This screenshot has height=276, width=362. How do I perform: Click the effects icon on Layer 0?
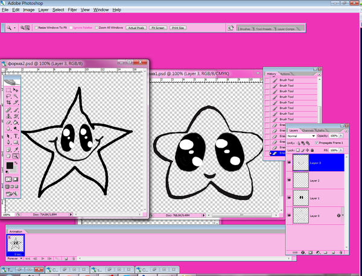[x=340, y=215]
